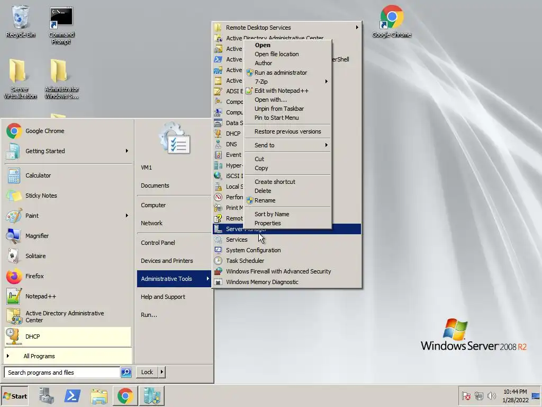Click Getting Started icon in Start menu

coord(13,151)
